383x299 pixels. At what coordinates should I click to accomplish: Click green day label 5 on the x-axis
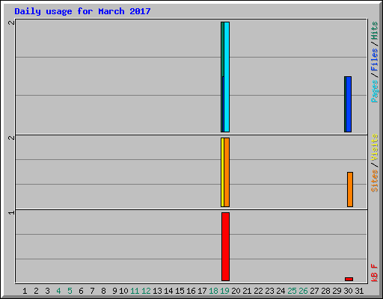[x=70, y=291]
